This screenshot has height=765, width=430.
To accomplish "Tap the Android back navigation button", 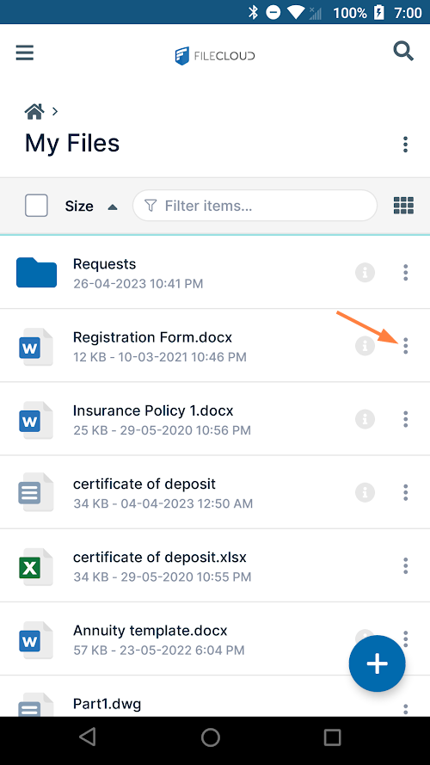I will pos(88,737).
